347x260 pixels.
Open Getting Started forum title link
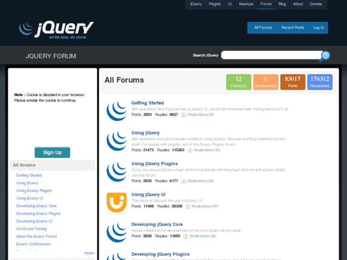147,103
